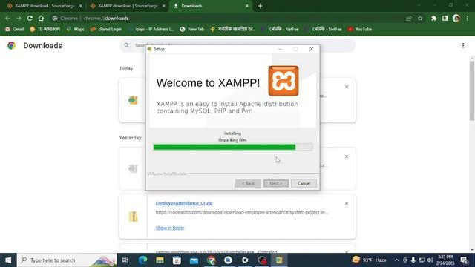Image resolution: width=475 pixels, height=267 pixels.
Task: Click the Type here to search box
Action: 67,260
